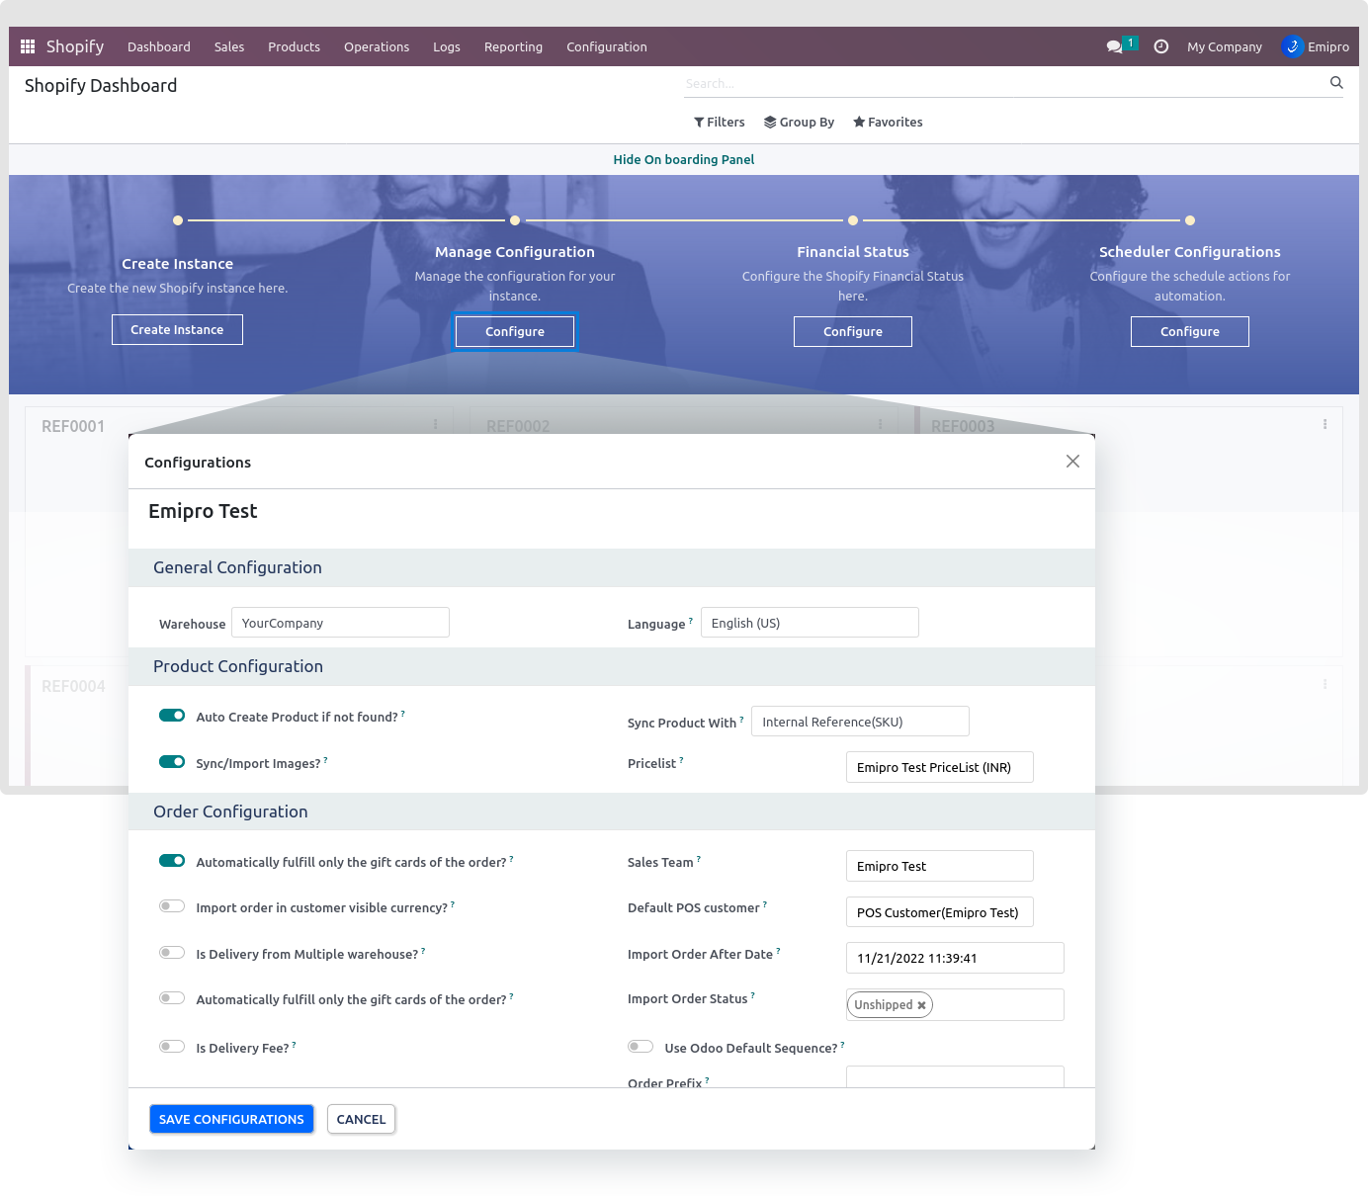Click the Cancel button
This screenshot has width=1368, height=1196.
(x=361, y=1119)
